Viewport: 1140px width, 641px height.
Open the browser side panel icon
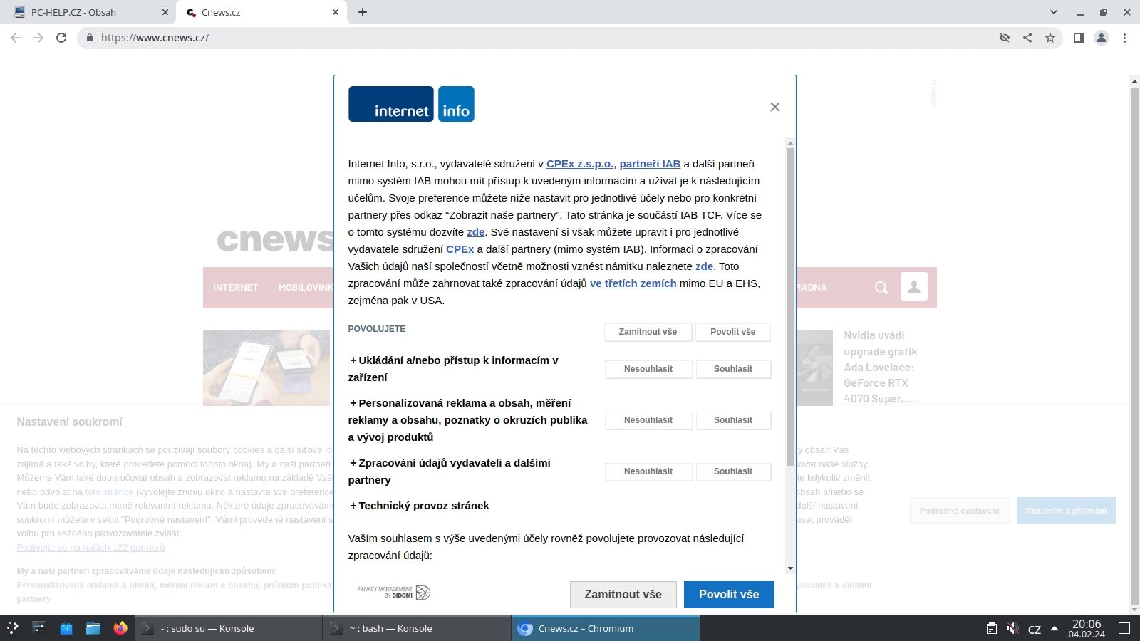[x=1078, y=38]
